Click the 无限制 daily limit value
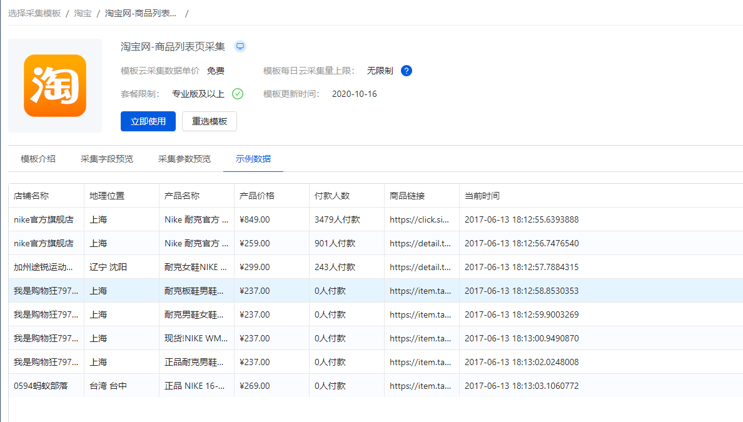Viewport: 743px width, 422px height. pyautogui.click(x=380, y=71)
